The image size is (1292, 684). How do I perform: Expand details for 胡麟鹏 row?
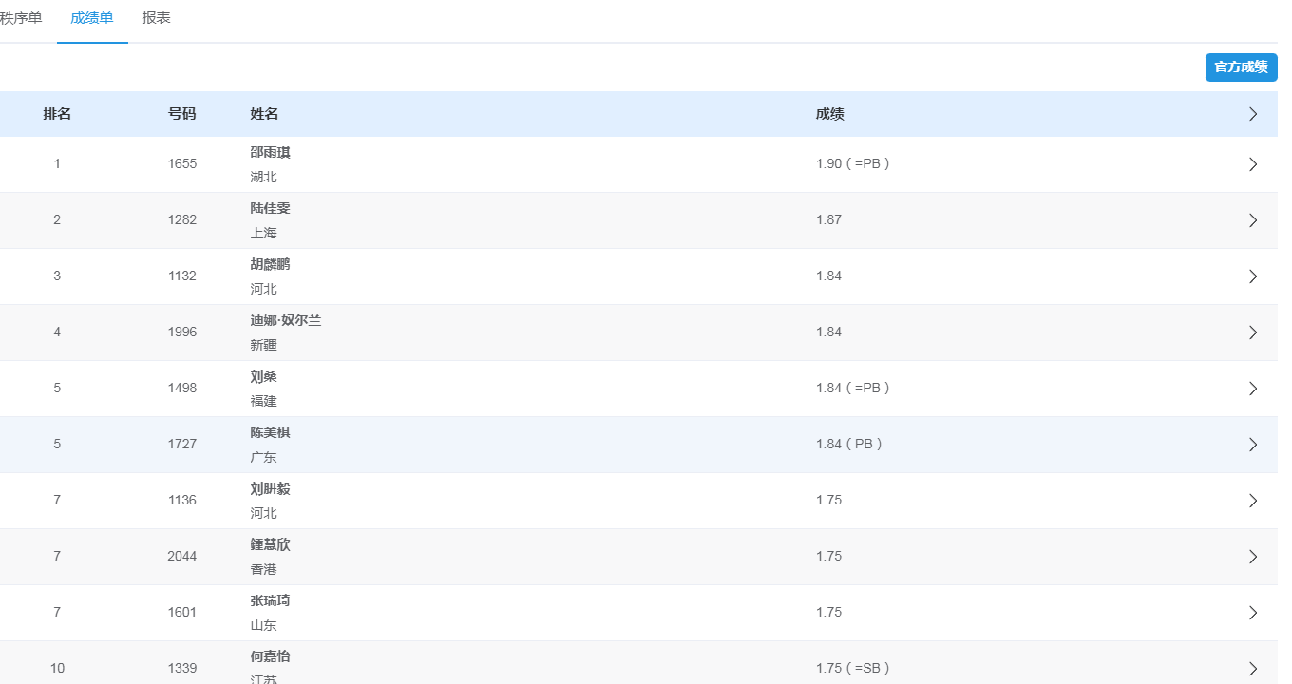click(1253, 276)
